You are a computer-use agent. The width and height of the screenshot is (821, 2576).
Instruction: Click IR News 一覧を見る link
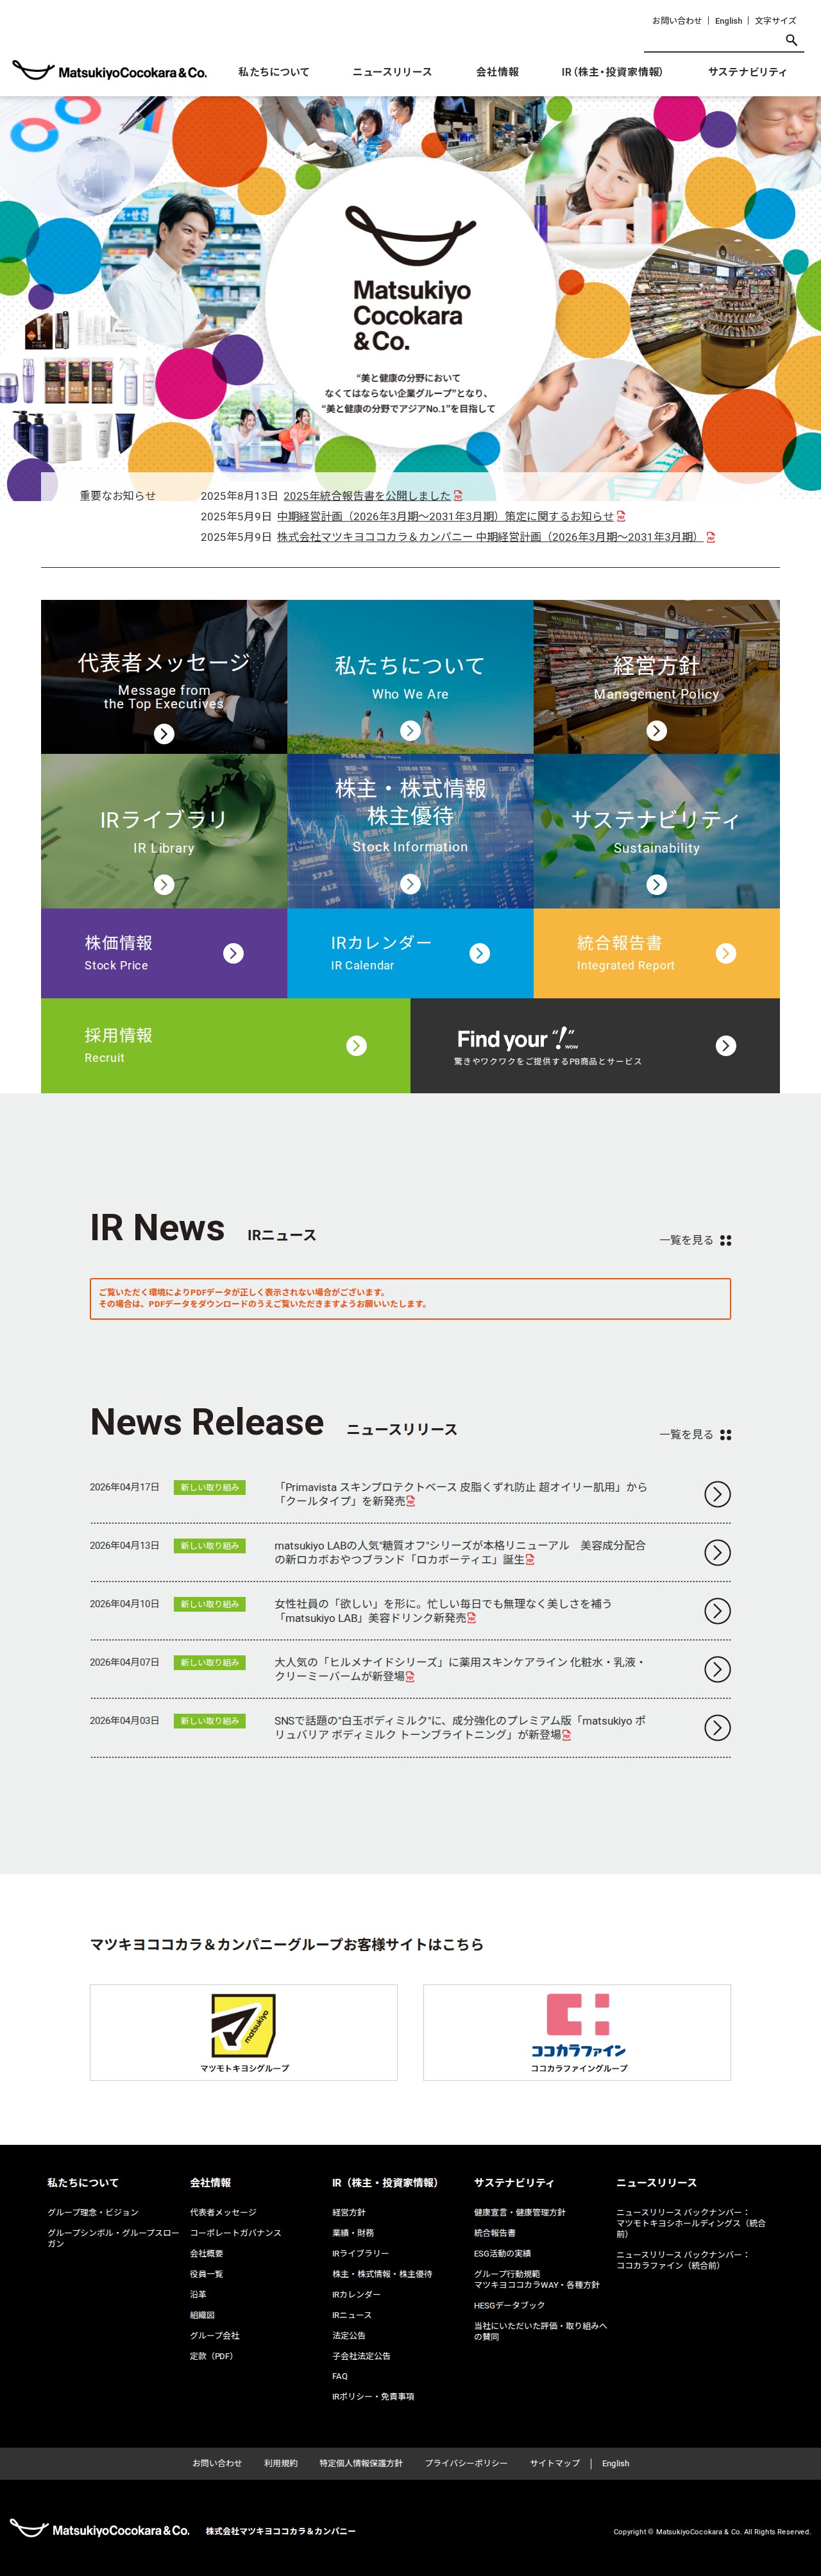[x=686, y=1240]
